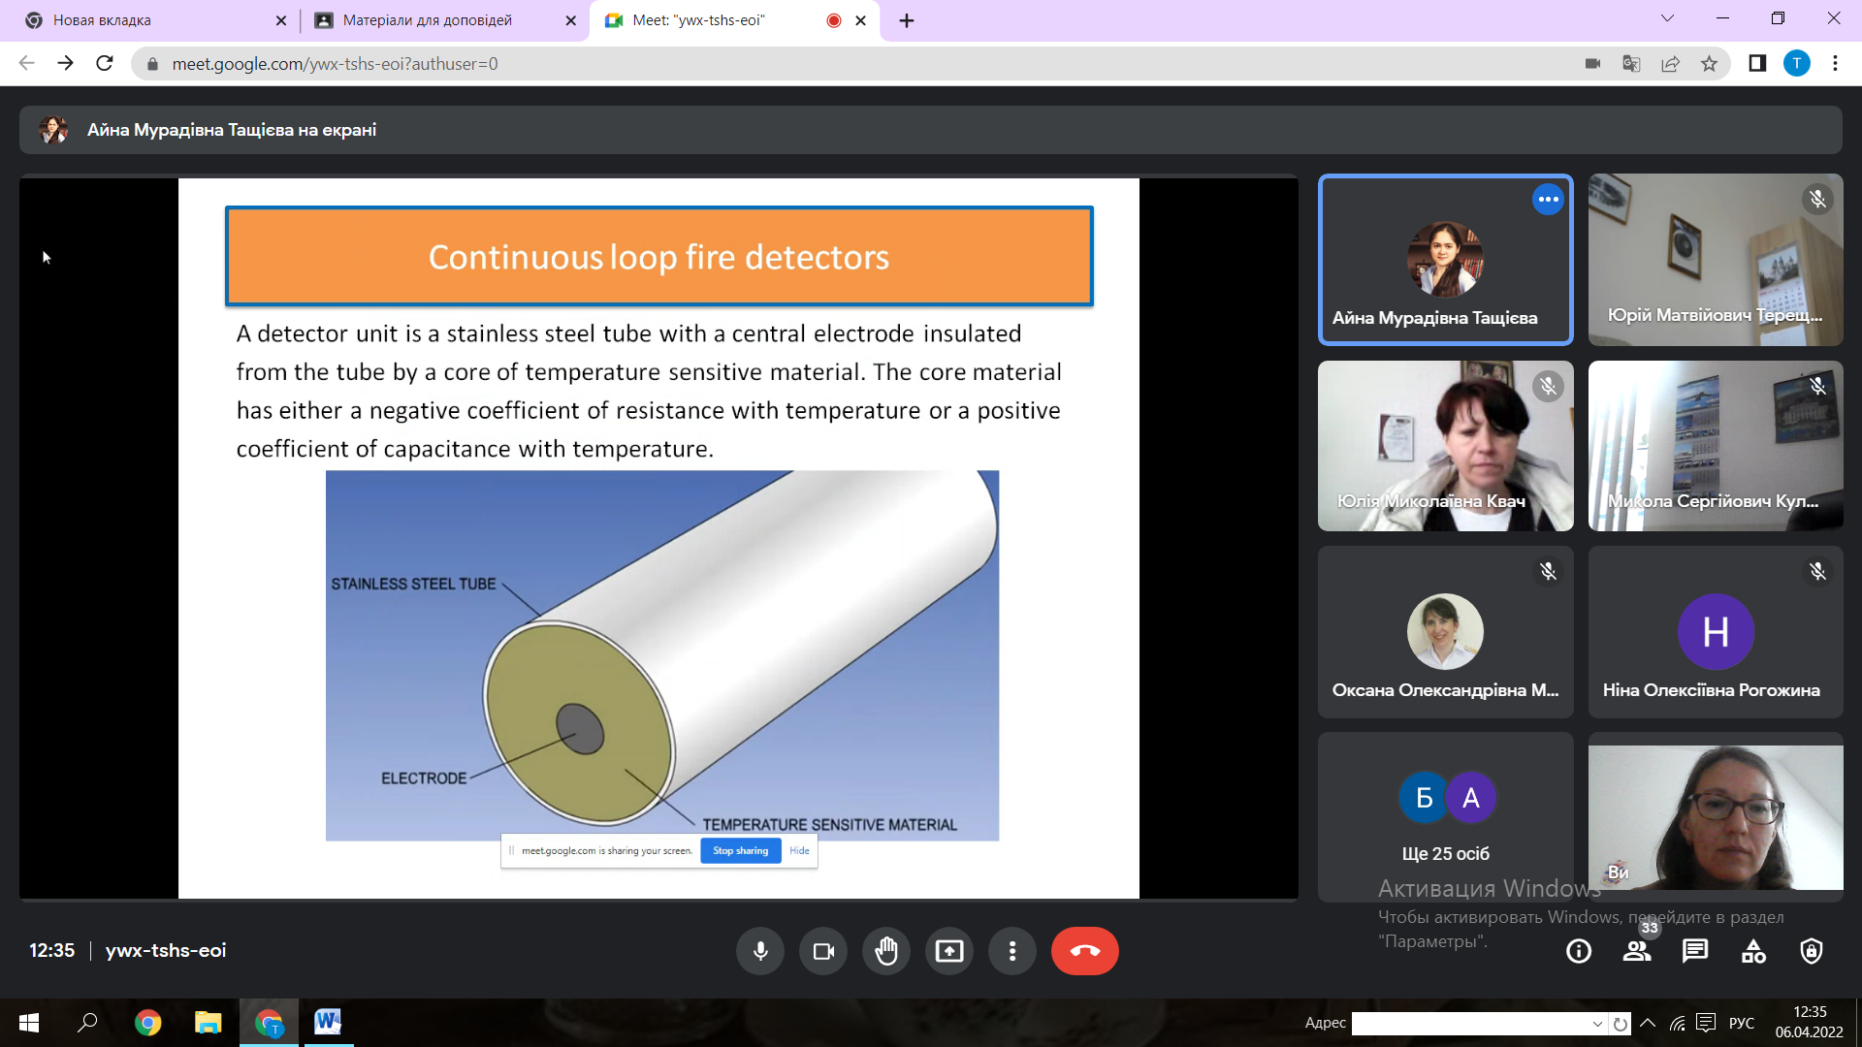Leave the call with red hang-up button
Screen dimensions: 1862x1047
coord(1084,951)
